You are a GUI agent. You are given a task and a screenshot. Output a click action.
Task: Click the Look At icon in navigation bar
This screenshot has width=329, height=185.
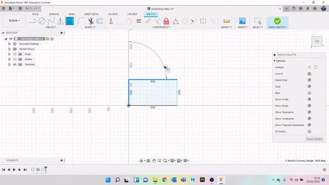click(x=148, y=161)
